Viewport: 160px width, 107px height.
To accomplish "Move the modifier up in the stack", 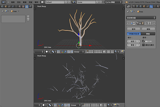I will 149,23.
